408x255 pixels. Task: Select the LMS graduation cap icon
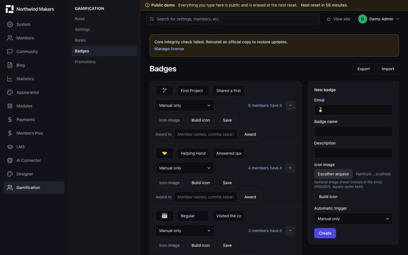click(10, 147)
